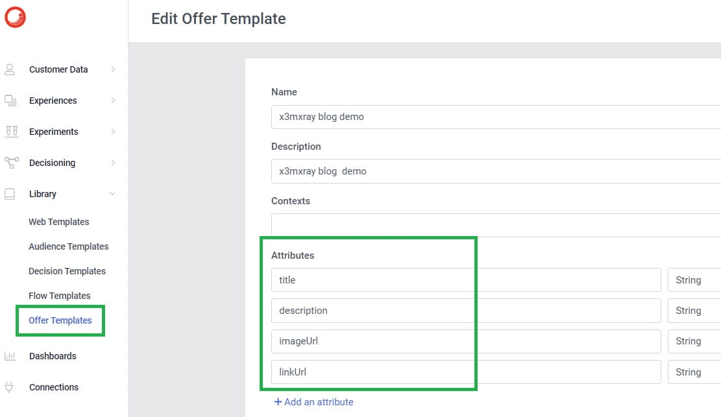Click the Library book icon
This screenshot has height=417, width=721.
(x=10, y=194)
